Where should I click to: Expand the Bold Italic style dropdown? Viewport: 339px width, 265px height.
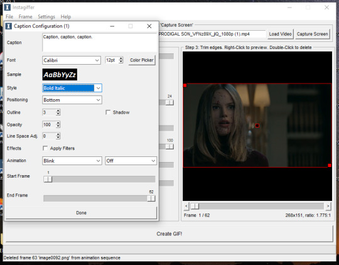point(98,88)
